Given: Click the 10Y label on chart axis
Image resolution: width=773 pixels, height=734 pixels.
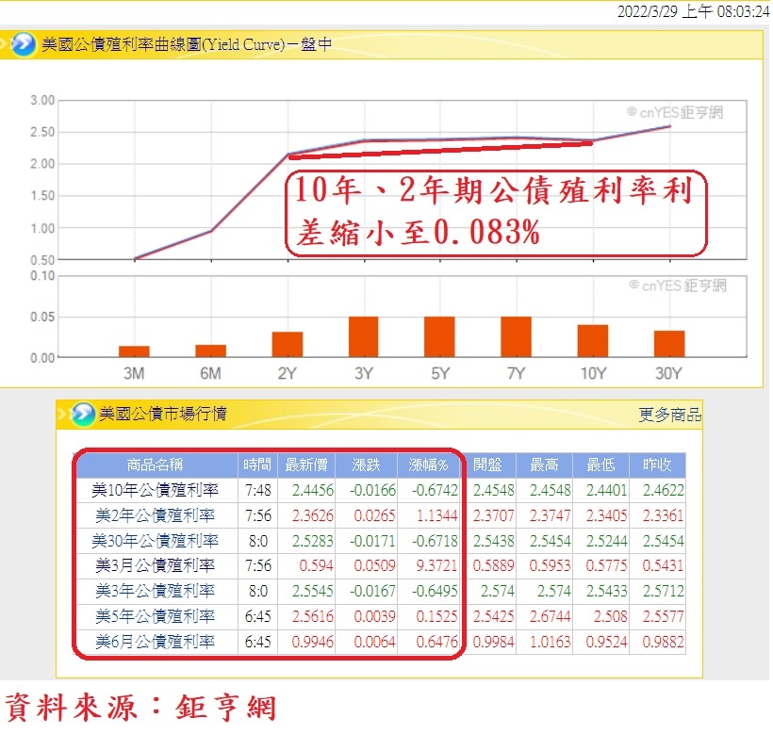Looking at the screenshot, I should click(594, 373).
